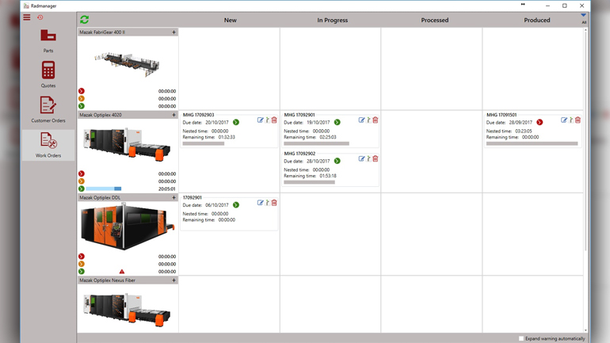
Task: Delete order 17092901 on Optiplex DDL row
Action: point(274,203)
